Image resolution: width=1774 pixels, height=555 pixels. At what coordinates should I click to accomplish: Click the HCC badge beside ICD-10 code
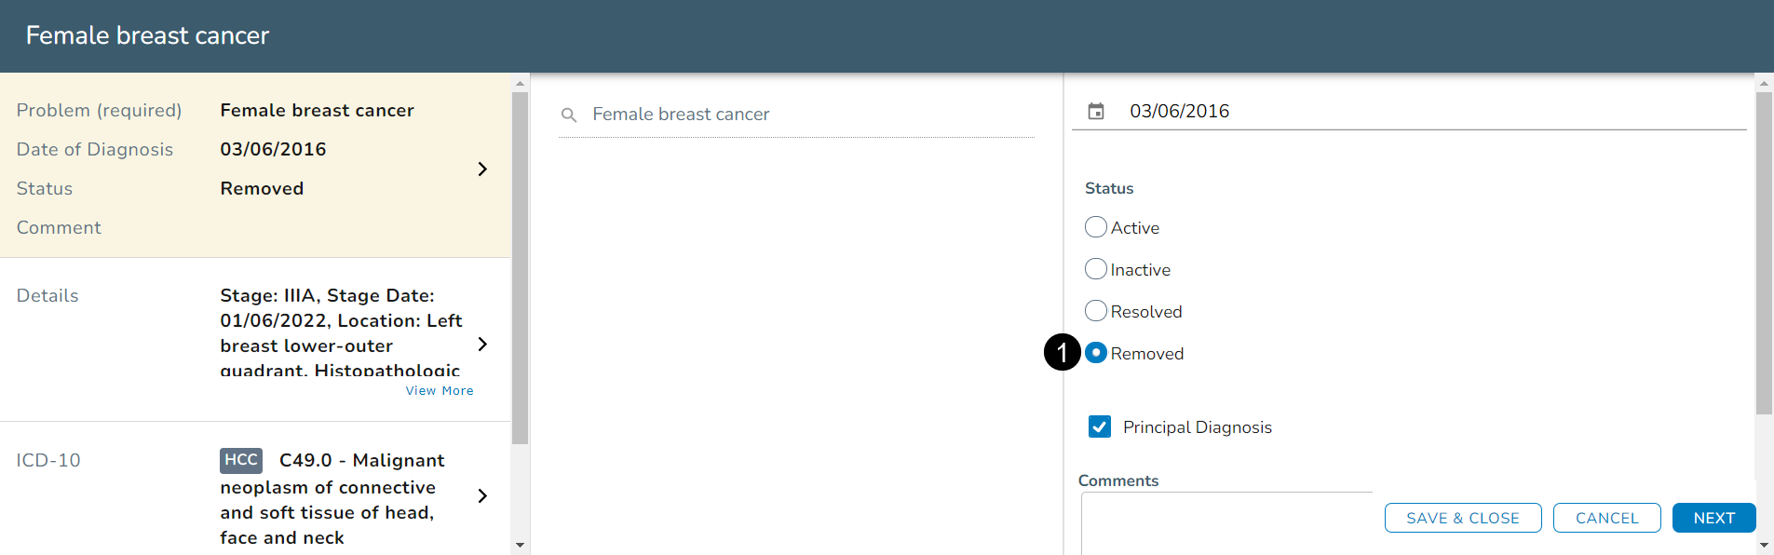coord(240,460)
